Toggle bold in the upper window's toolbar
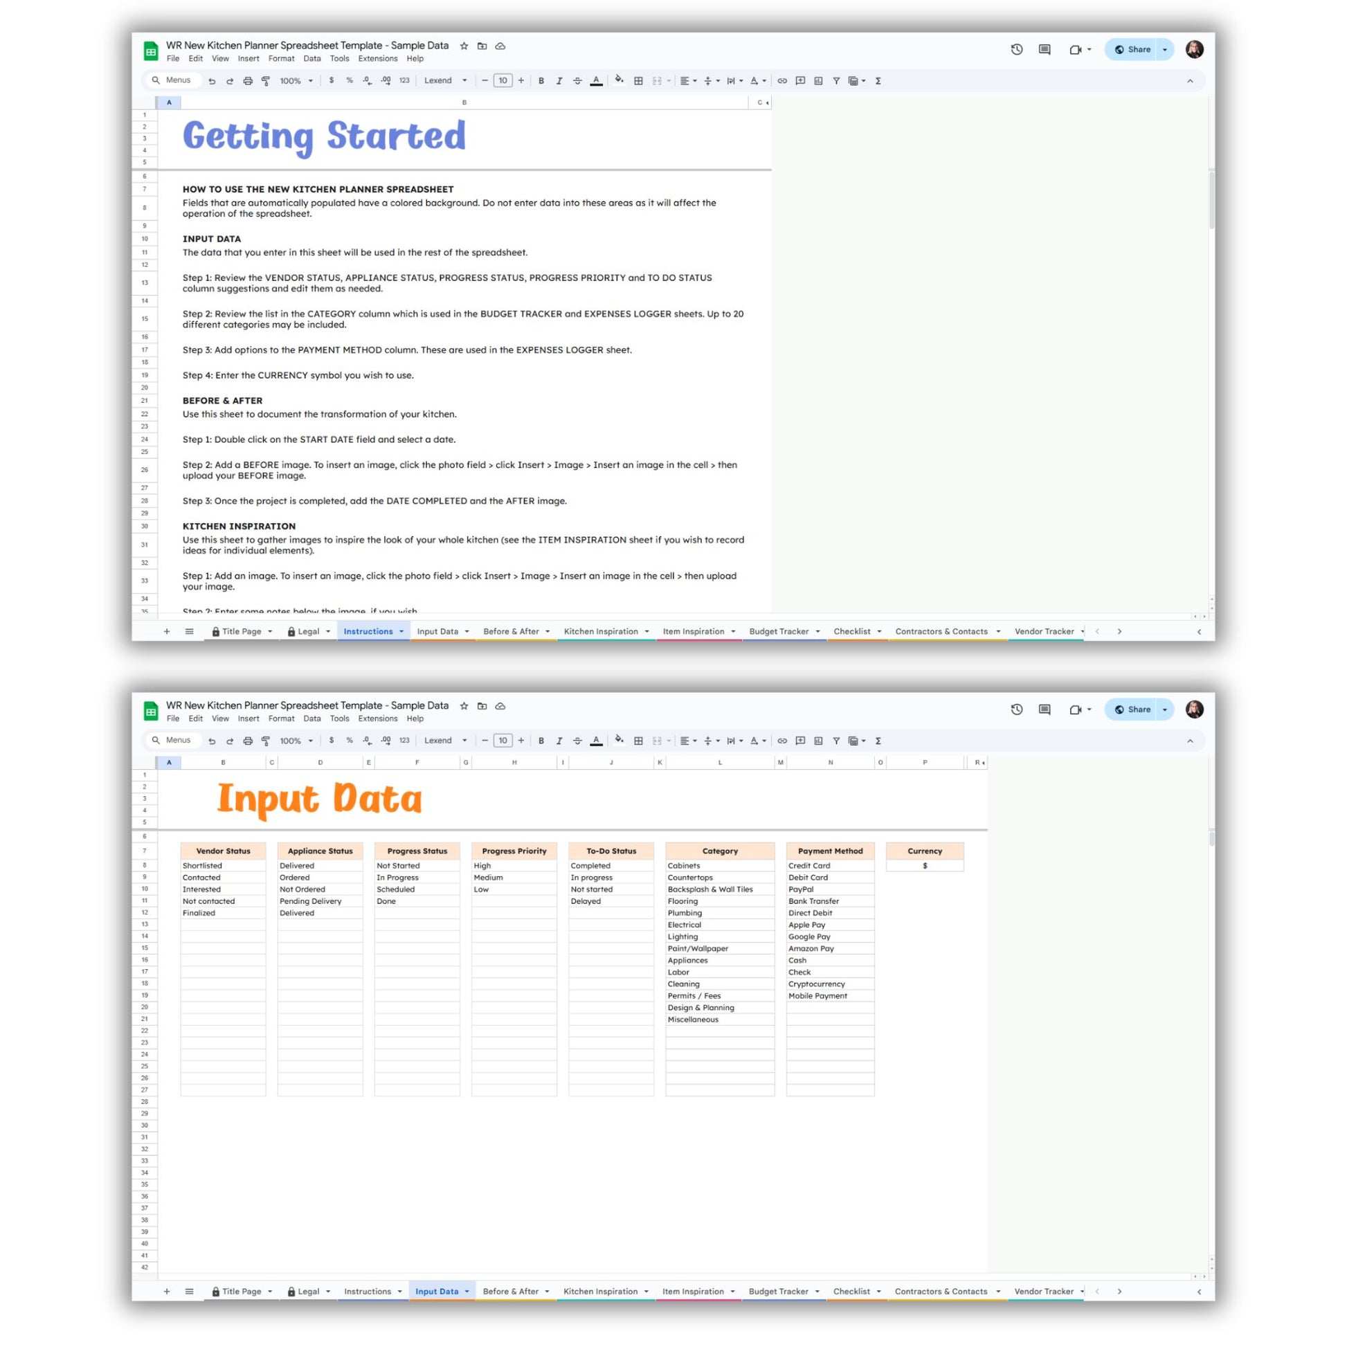The height and width of the screenshot is (1347, 1347). pyautogui.click(x=541, y=81)
